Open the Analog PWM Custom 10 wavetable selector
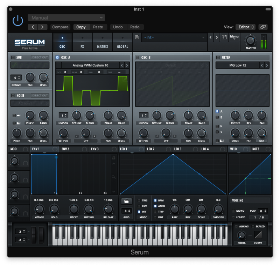This screenshot has height=266, width=280. coord(91,66)
